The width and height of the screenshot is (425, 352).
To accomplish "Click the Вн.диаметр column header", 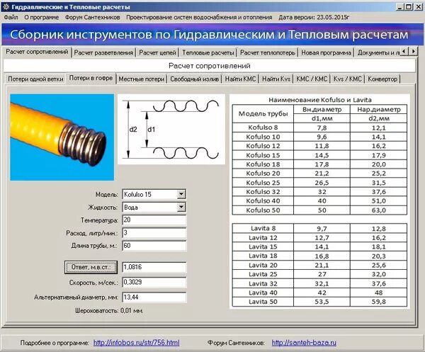I will 322,110.
